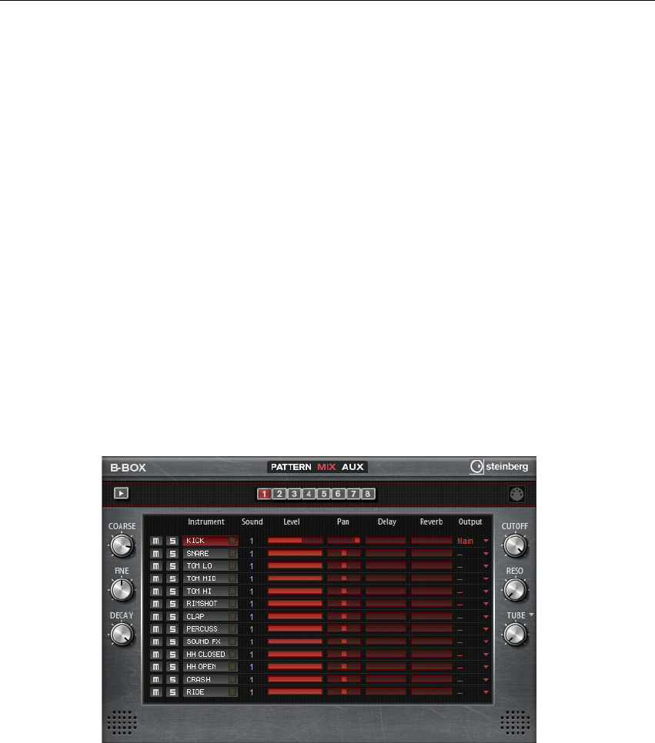Solo the RIMSHOT instrument
This screenshot has height=743, width=655.
[x=172, y=604]
